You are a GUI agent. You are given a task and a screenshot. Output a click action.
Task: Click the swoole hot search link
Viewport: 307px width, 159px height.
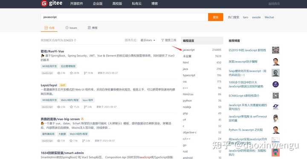point(256,17)
